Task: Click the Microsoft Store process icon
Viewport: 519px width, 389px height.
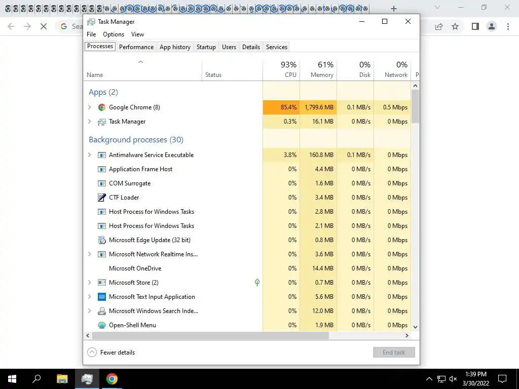Action: click(101, 283)
